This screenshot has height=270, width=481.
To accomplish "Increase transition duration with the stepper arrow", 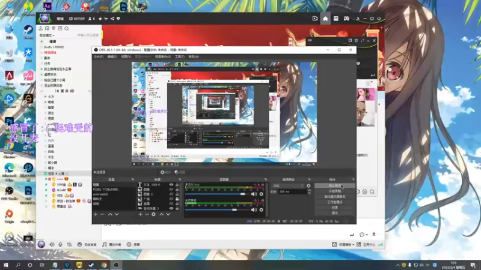I will click(x=309, y=190).
